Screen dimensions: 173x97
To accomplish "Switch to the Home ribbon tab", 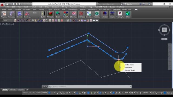I will click(4, 10).
